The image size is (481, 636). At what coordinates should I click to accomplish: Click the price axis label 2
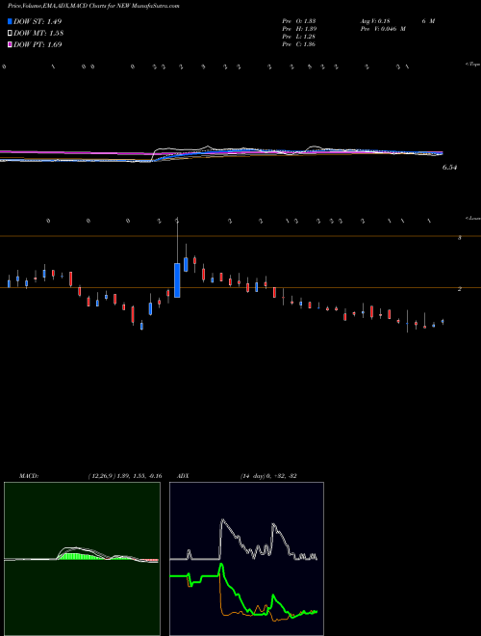[x=460, y=289]
